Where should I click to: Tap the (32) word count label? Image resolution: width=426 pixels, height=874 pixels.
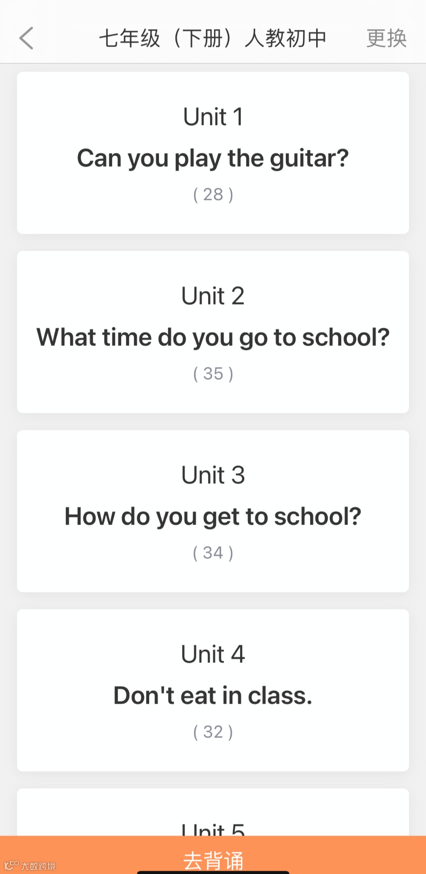[x=213, y=732]
